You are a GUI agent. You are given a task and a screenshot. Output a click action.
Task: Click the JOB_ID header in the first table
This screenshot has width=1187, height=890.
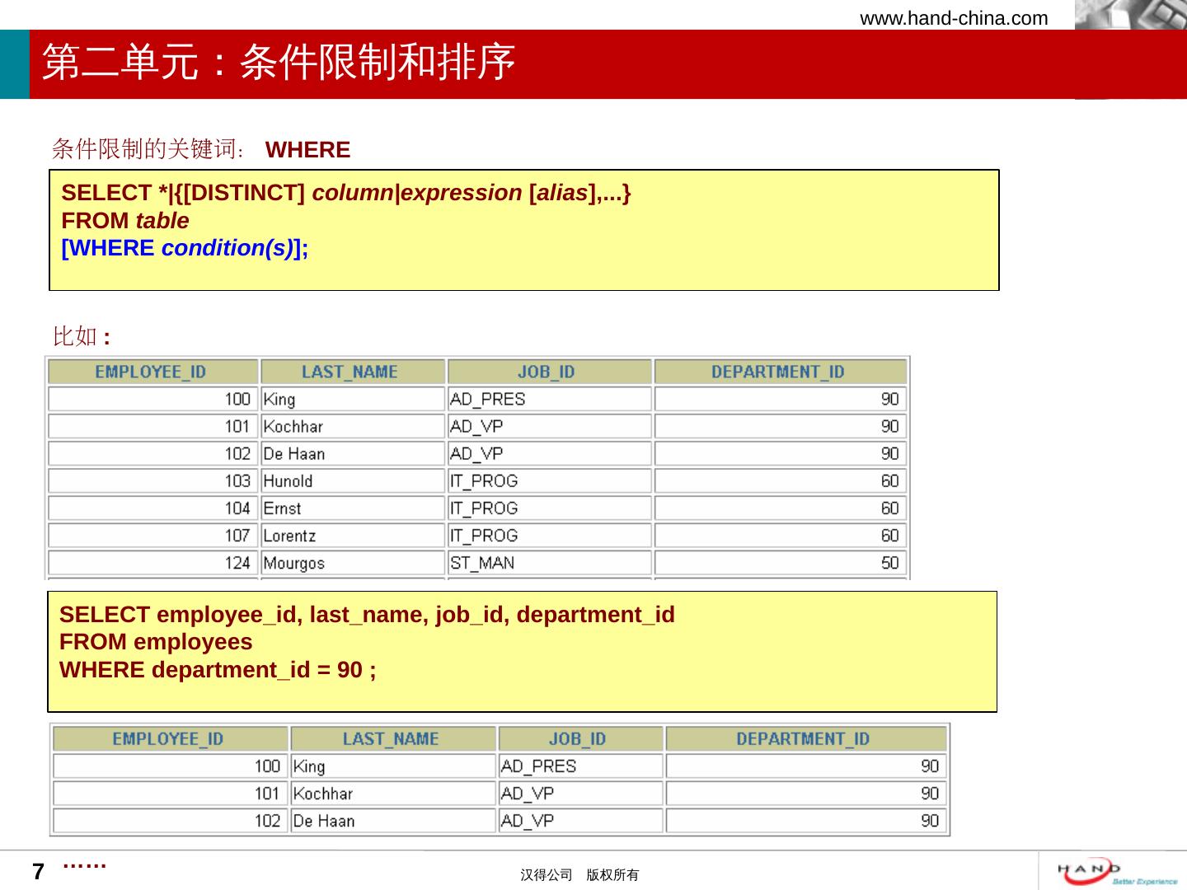tap(549, 372)
